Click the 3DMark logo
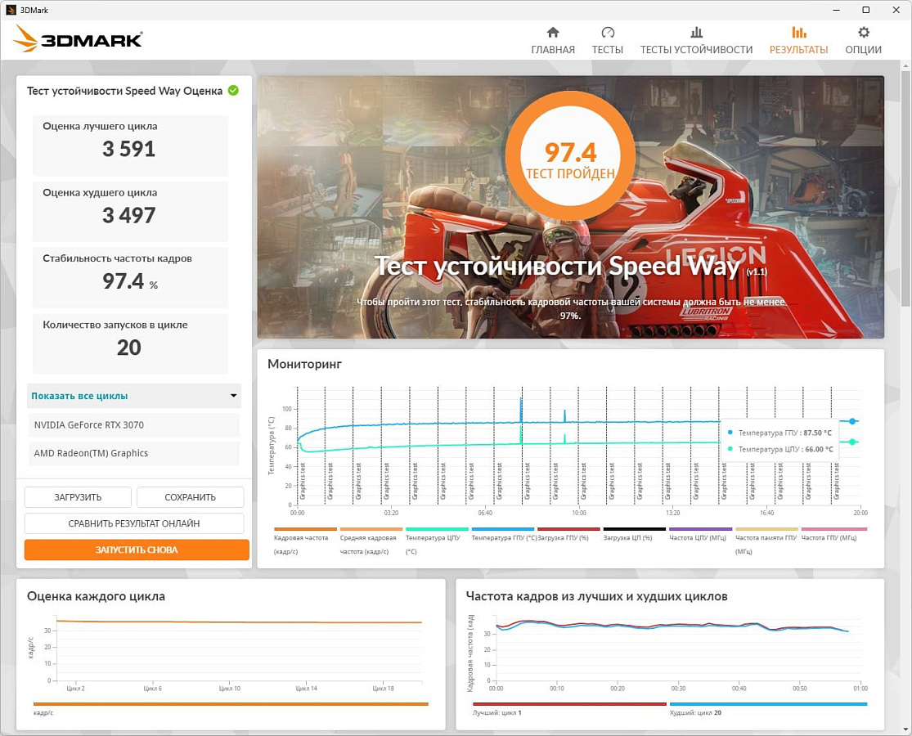The height and width of the screenshot is (736, 912). pos(78,39)
